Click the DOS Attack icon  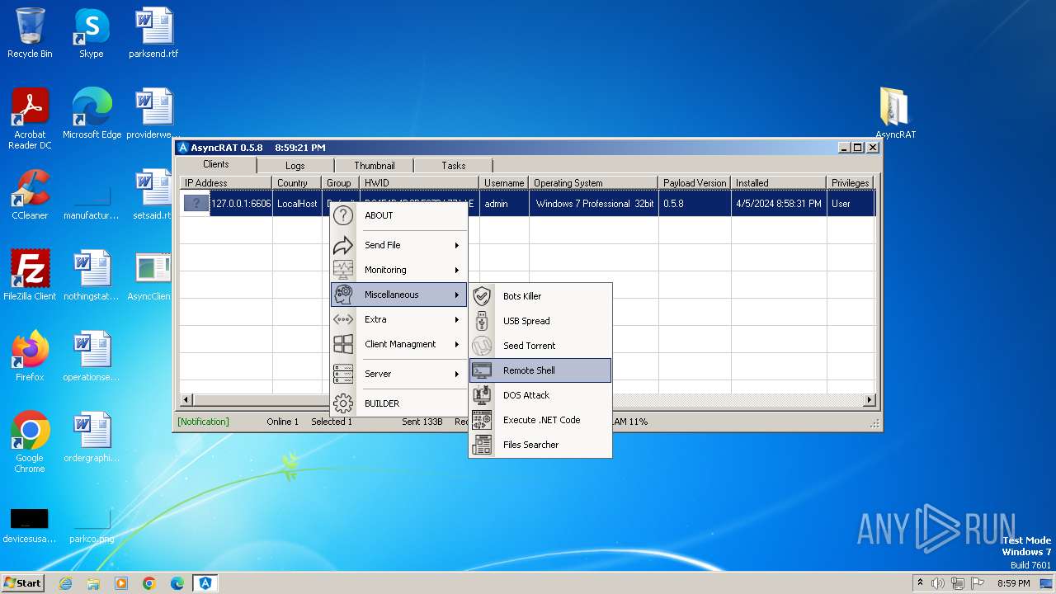coord(482,395)
